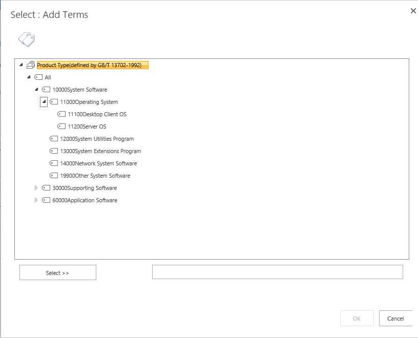Image resolution: width=418 pixels, height=338 pixels.
Task: Select the 13000System Extensions Program term
Action: pyautogui.click(x=100, y=151)
